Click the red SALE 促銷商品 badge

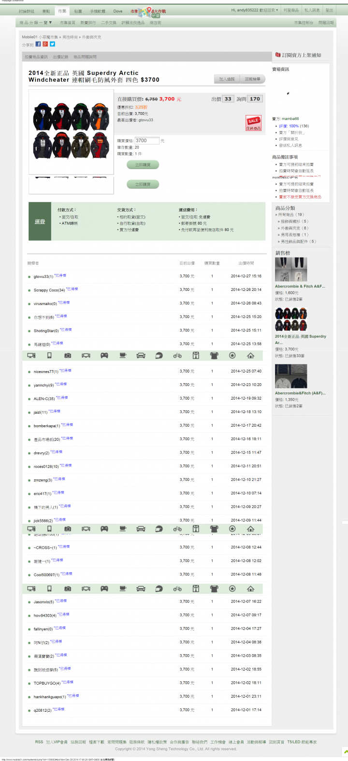254,123
